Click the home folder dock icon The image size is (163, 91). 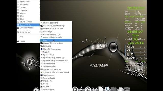pyautogui.click(x=36, y=89)
